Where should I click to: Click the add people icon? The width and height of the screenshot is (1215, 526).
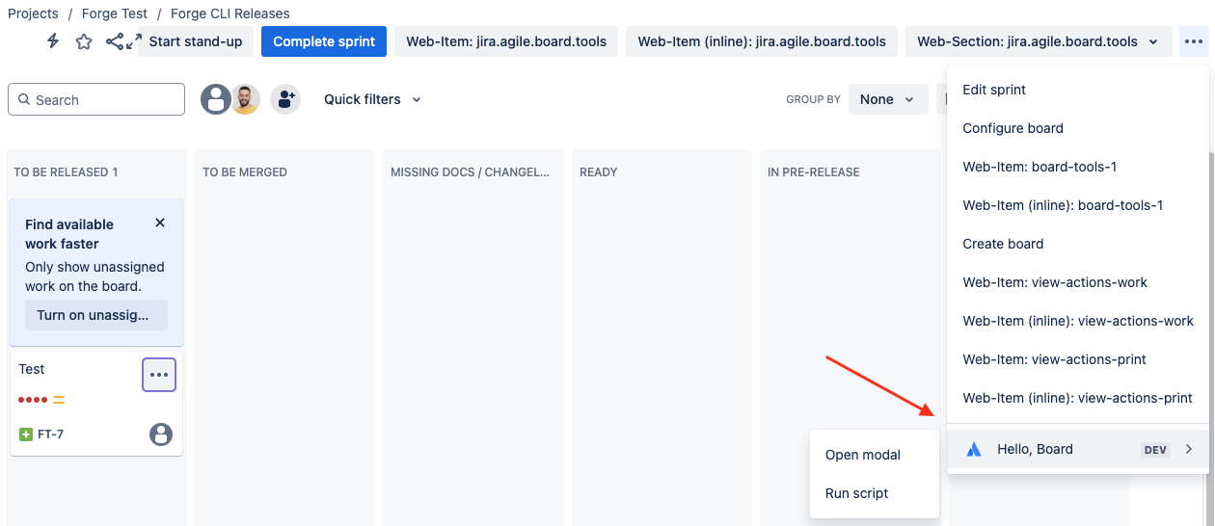pos(284,99)
